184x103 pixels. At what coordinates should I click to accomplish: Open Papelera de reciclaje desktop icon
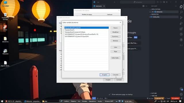click(5, 17)
